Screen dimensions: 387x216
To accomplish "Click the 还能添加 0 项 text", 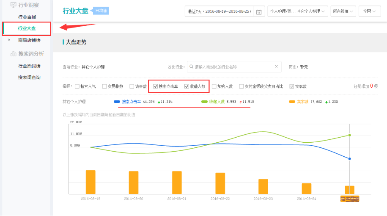I will pyautogui.click(x=365, y=86).
